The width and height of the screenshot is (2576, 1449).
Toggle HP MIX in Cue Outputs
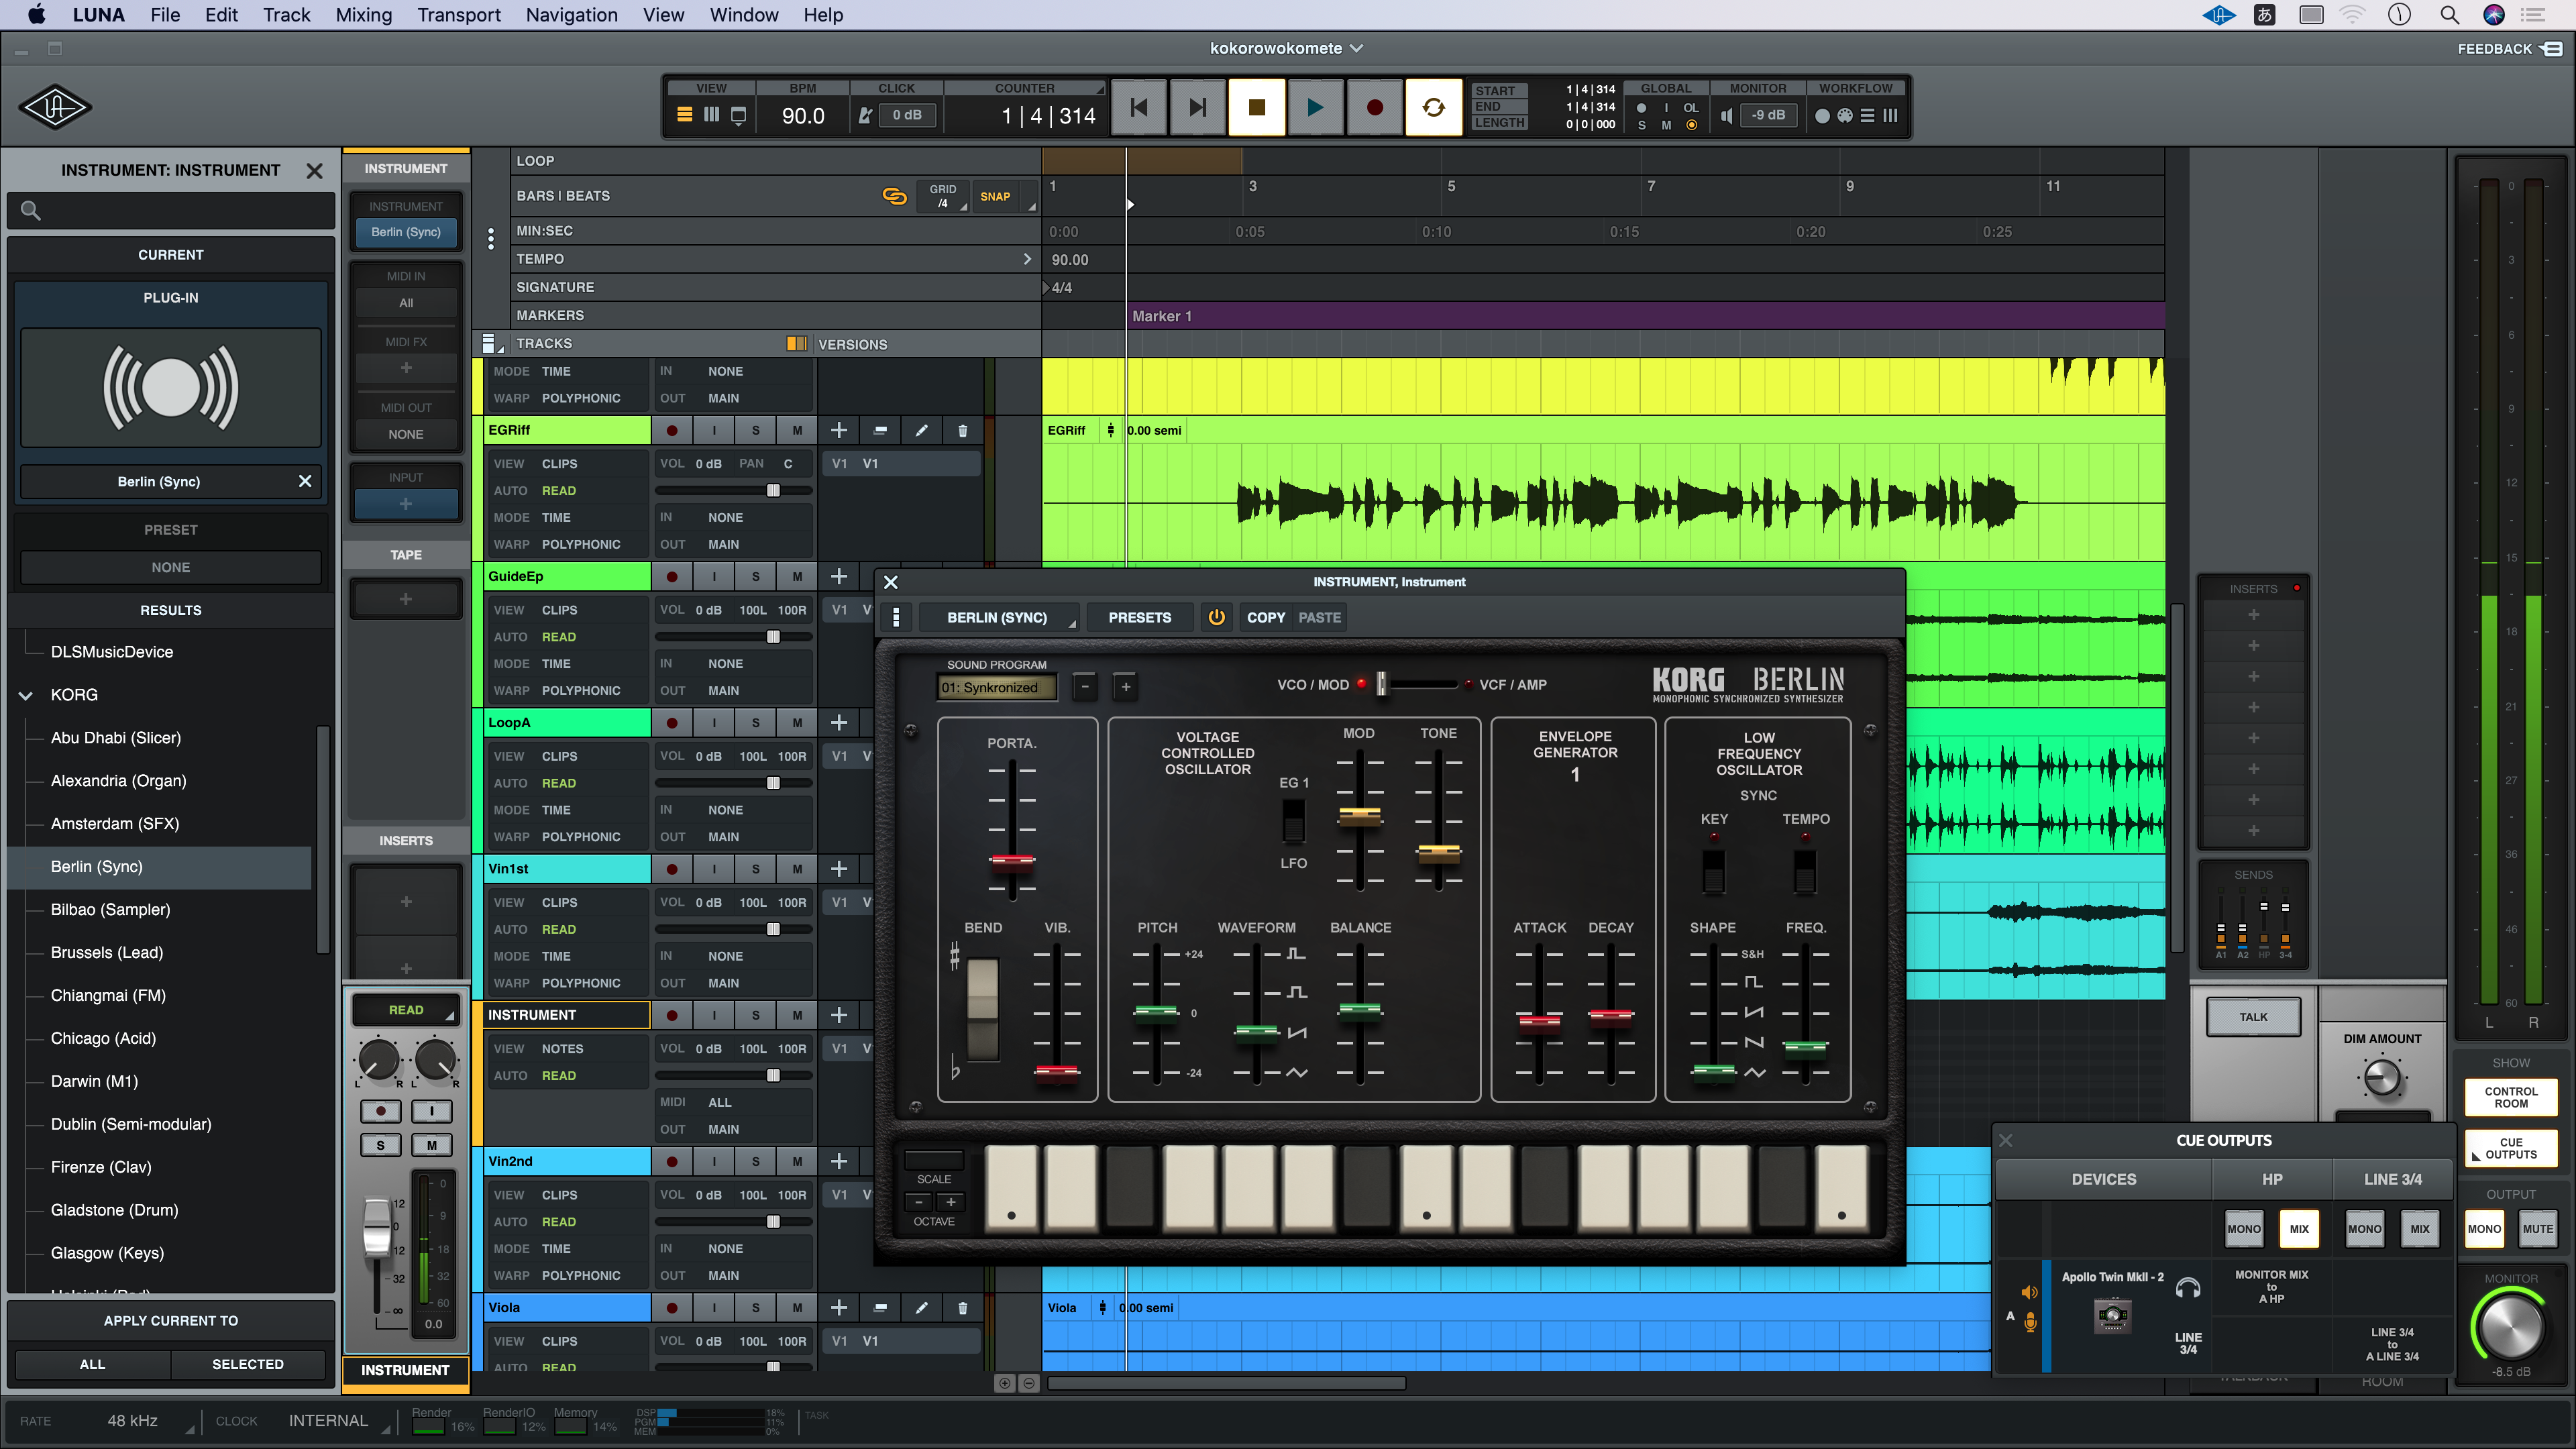pyautogui.click(x=2299, y=1230)
